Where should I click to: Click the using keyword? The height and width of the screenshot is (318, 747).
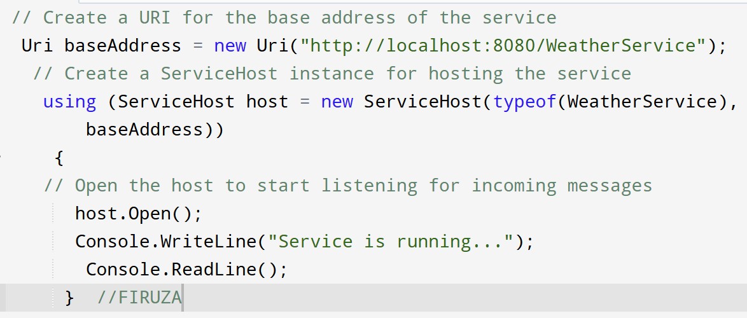(x=69, y=102)
